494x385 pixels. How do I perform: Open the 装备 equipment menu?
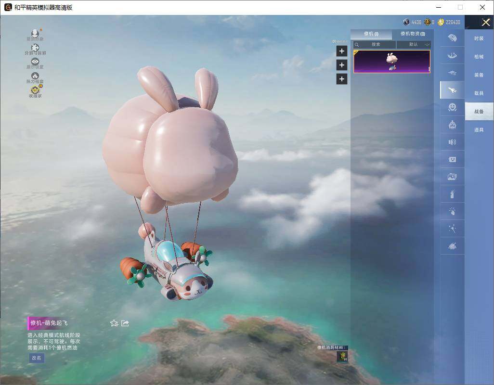[479, 75]
